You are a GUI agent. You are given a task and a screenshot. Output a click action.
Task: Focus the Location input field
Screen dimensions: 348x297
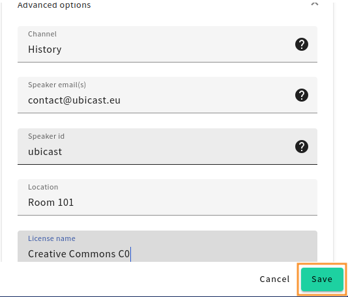(x=167, y=197)
